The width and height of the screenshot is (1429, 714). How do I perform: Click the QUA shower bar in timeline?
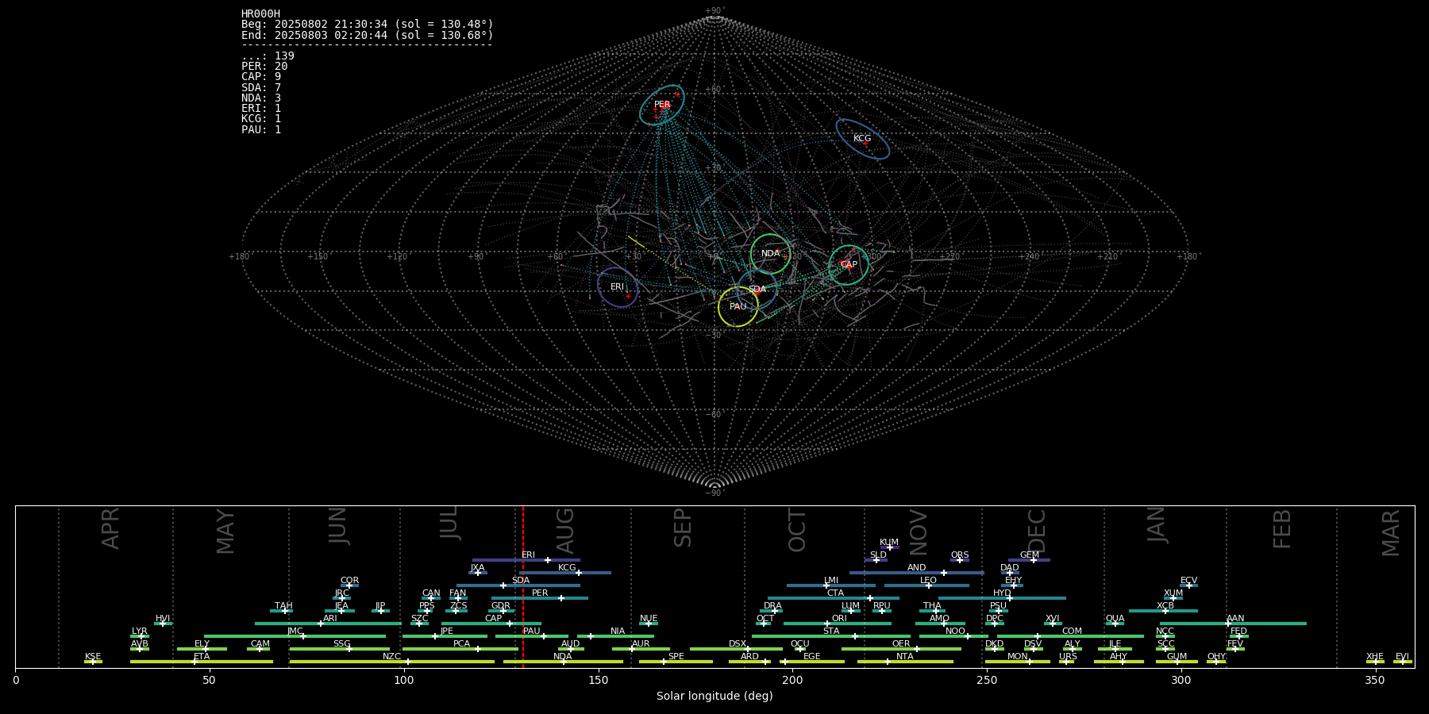click(1115, 624)
